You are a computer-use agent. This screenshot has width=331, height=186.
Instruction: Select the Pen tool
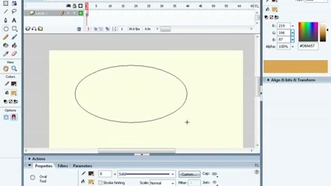(6, 20)
